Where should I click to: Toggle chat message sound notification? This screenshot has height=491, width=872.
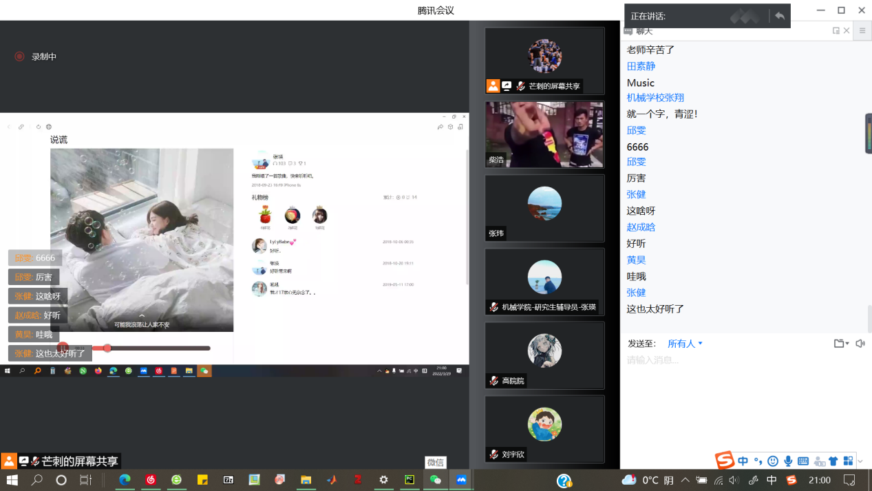[x=860, y=344]
